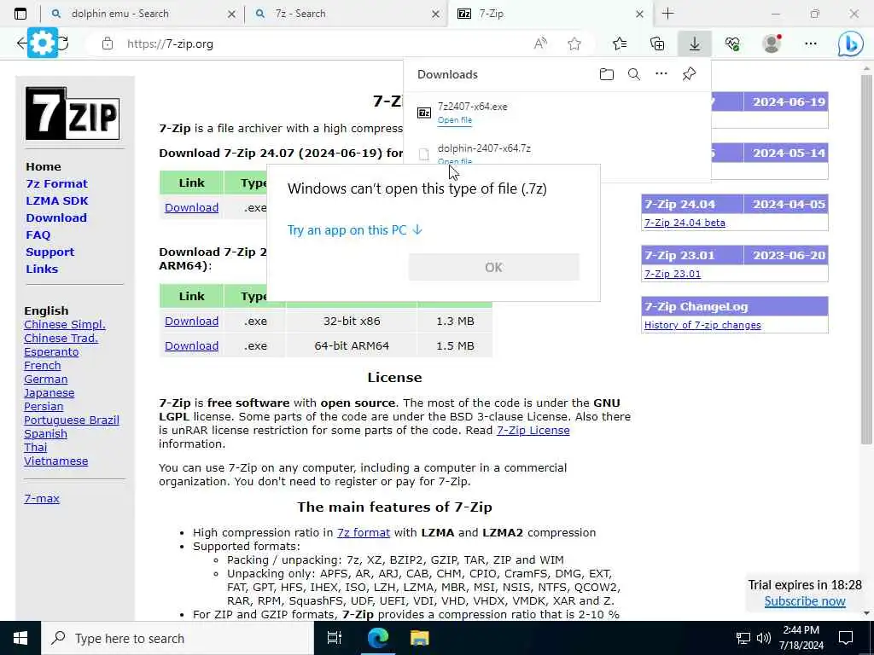The height and width of the screenshot is (655, 874).
Task: Click the 7-Zip logo image
Action: [73, 113]
